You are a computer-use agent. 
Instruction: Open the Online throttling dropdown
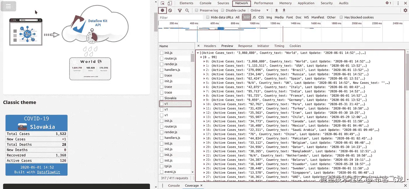pos(259,10)
